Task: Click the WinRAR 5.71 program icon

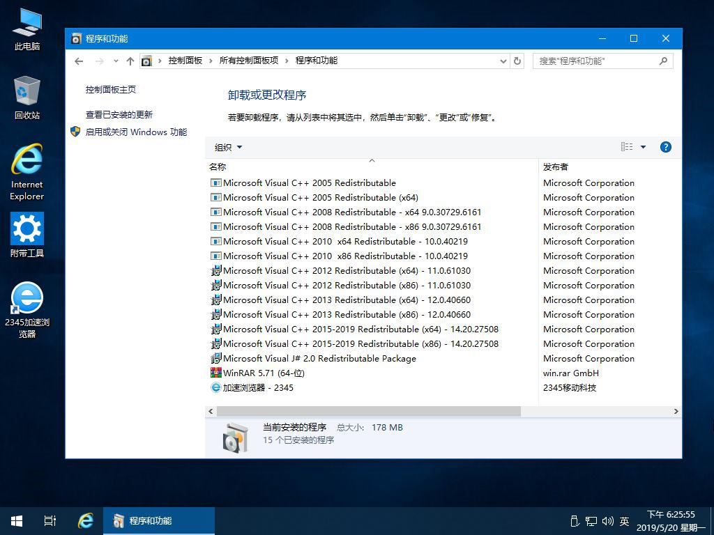Action: (x=216, y=373)
